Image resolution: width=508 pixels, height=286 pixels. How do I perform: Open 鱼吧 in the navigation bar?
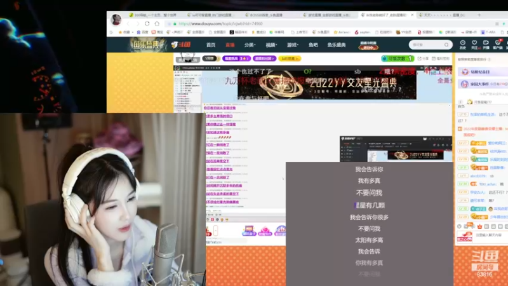(313, 44)
